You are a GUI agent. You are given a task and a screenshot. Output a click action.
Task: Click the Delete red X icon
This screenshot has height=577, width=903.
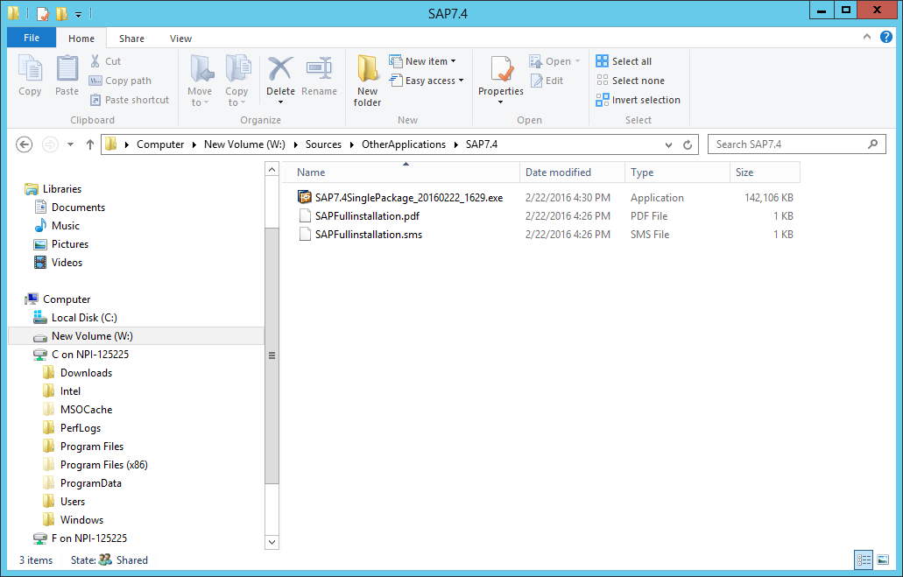tap(280, 69)
